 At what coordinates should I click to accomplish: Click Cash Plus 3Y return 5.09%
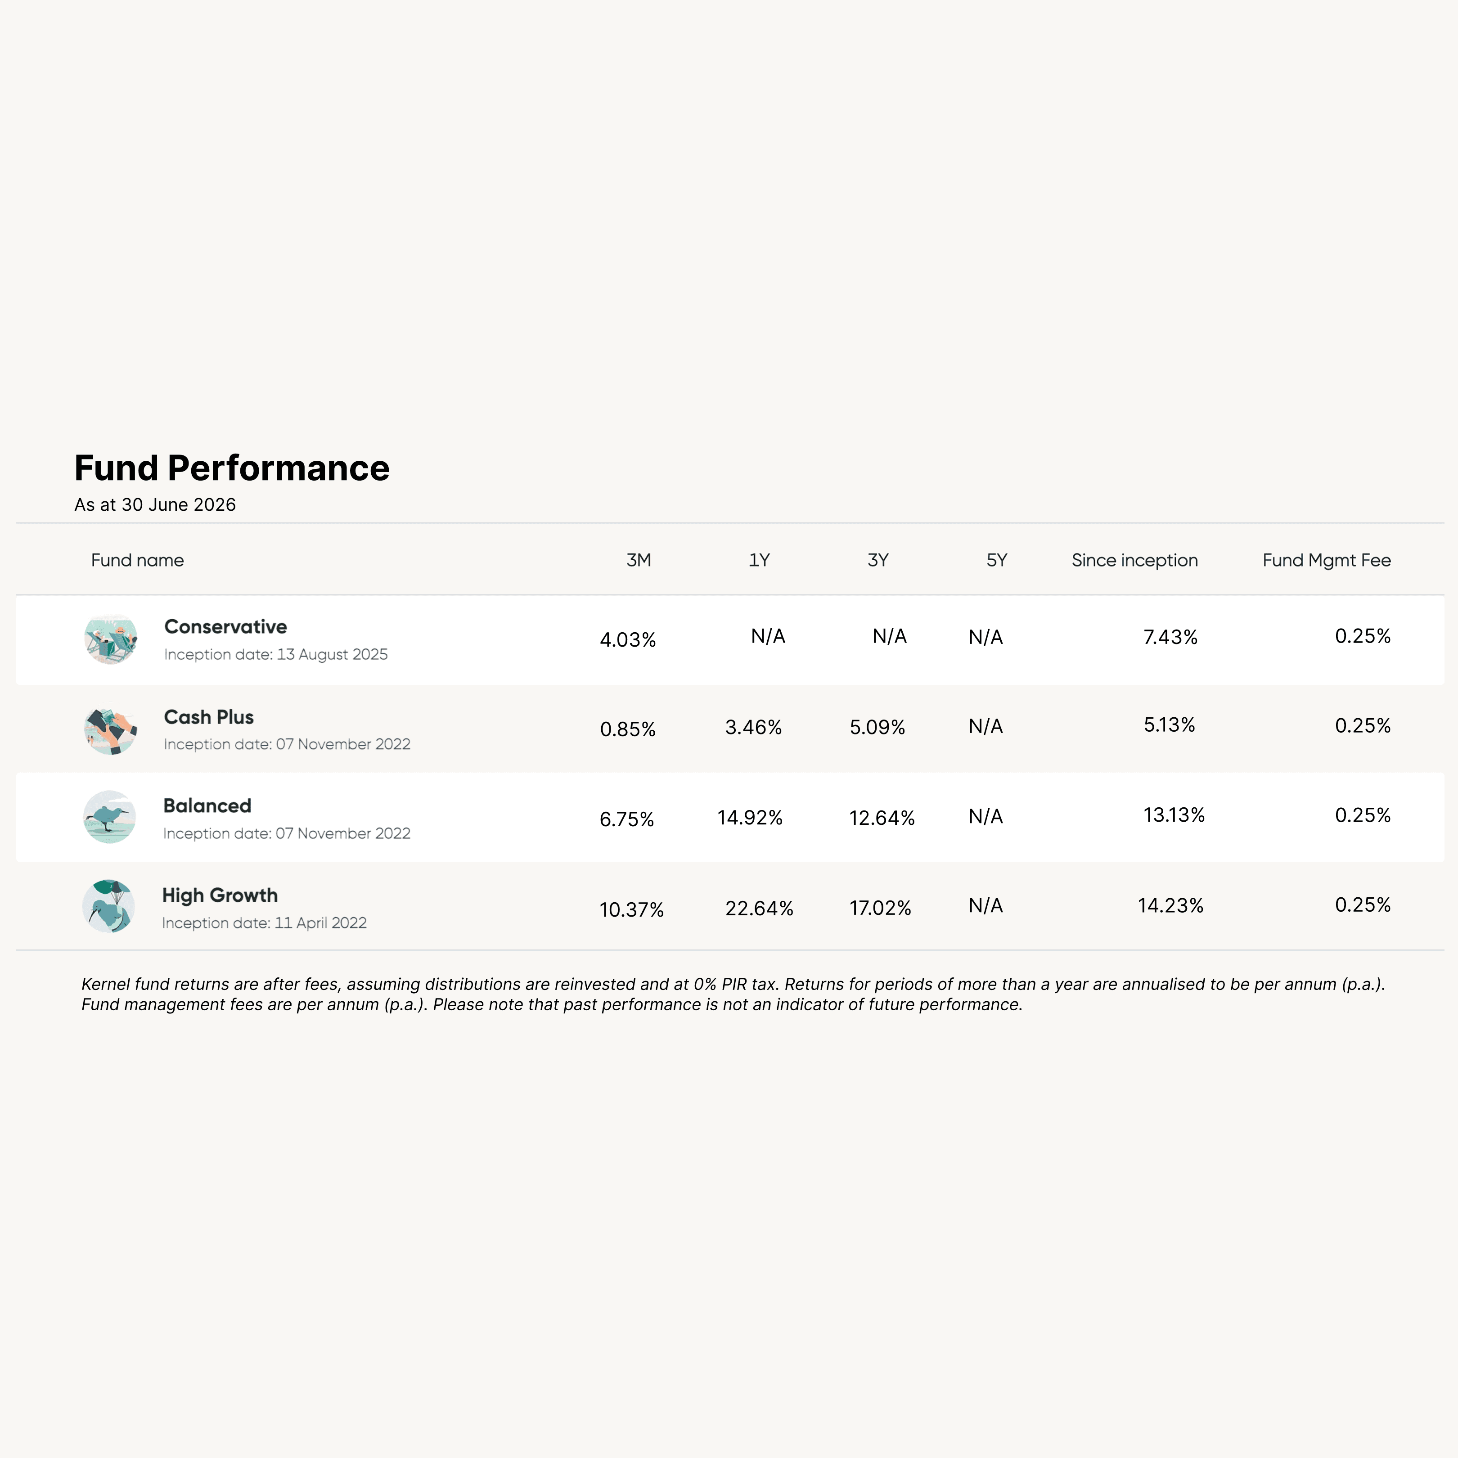tap(877, 728)
